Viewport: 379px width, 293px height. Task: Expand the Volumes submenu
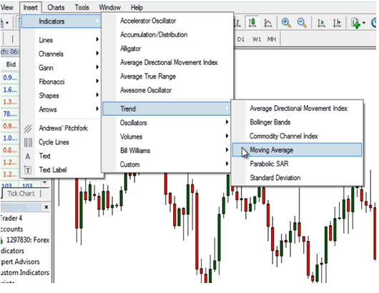point(167,136)
